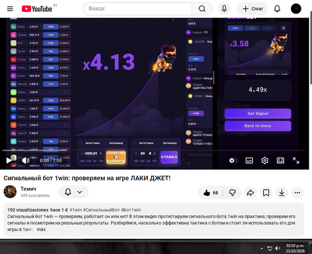312x254 pixels.
Task: Open the Темич channel name link
Action: [x=28, y=188]
